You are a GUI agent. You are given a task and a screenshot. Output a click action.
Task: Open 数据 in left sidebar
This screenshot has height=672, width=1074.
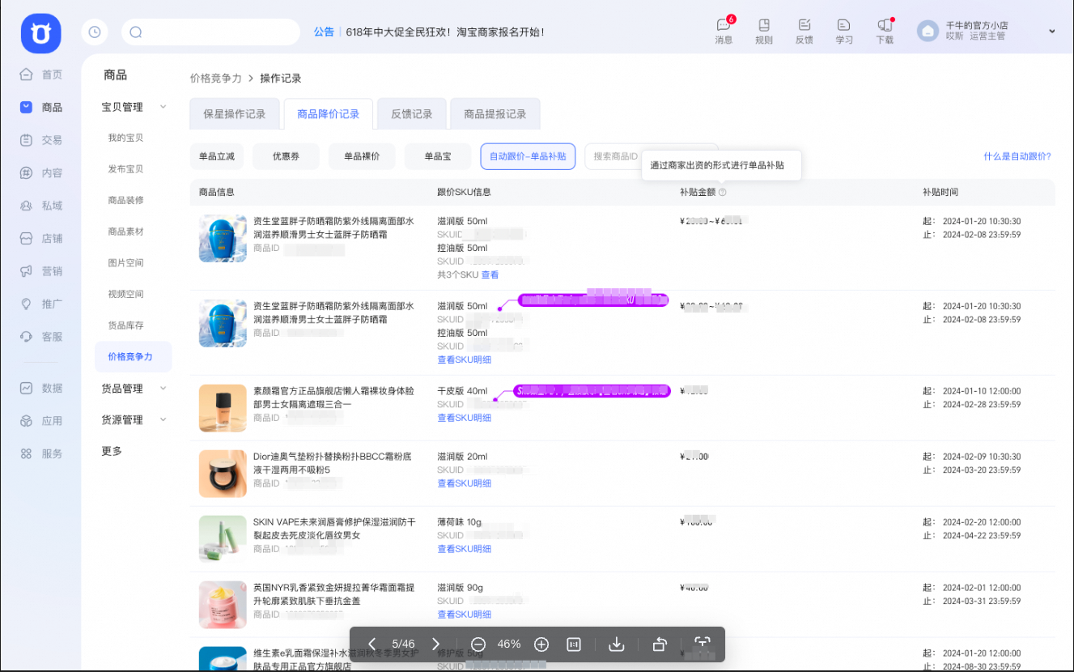point(40,388)
